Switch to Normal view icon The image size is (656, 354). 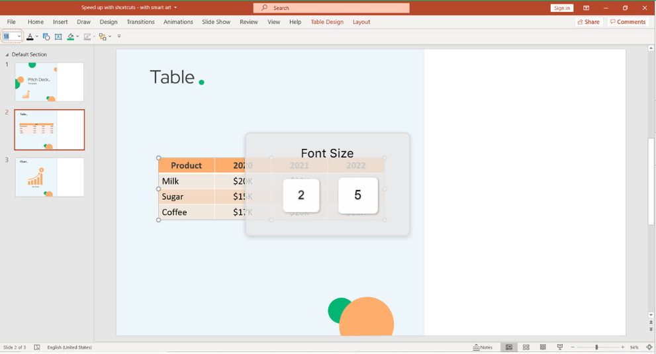coord(509,347)
